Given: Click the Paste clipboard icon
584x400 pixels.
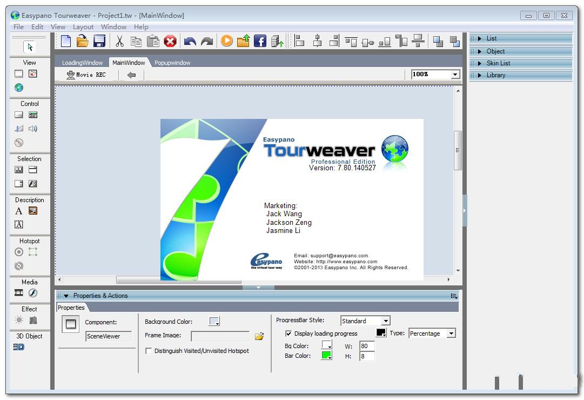Looking at the screenshot, I should [x=153, y=41].
